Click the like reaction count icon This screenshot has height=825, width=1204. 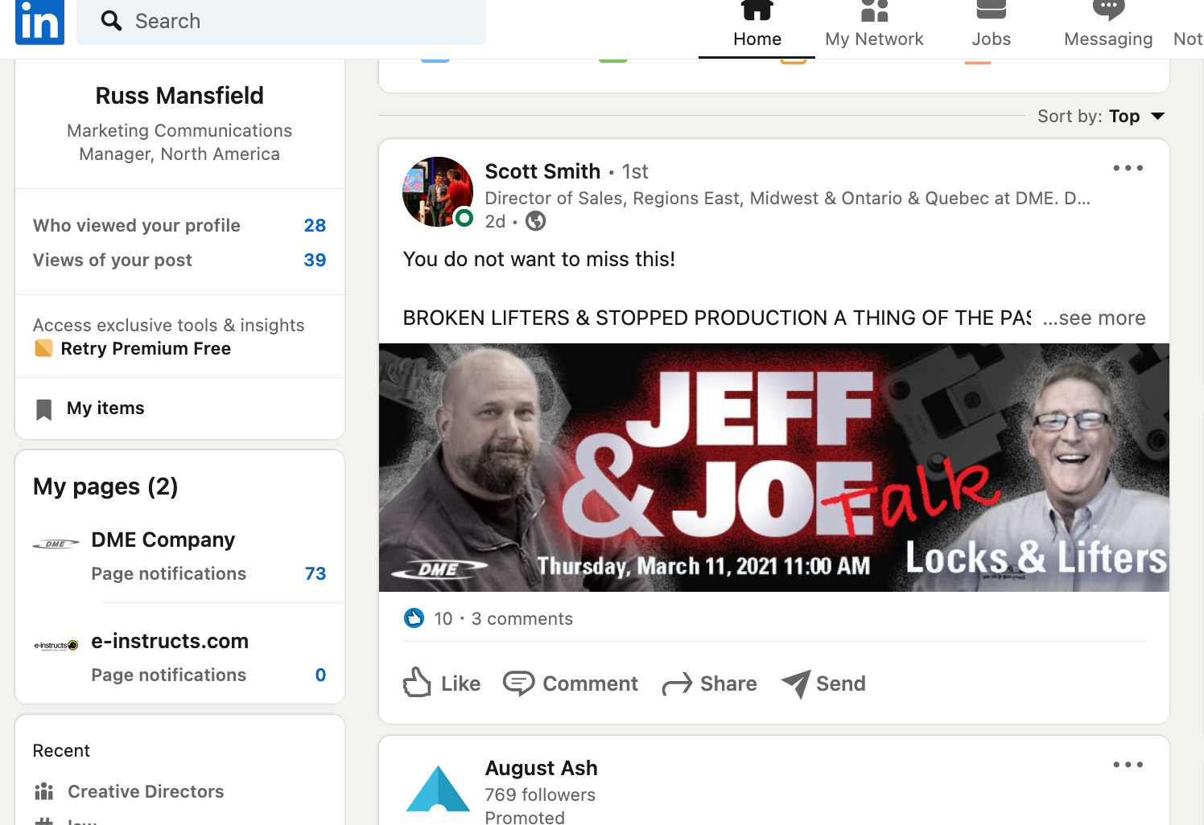414,618
